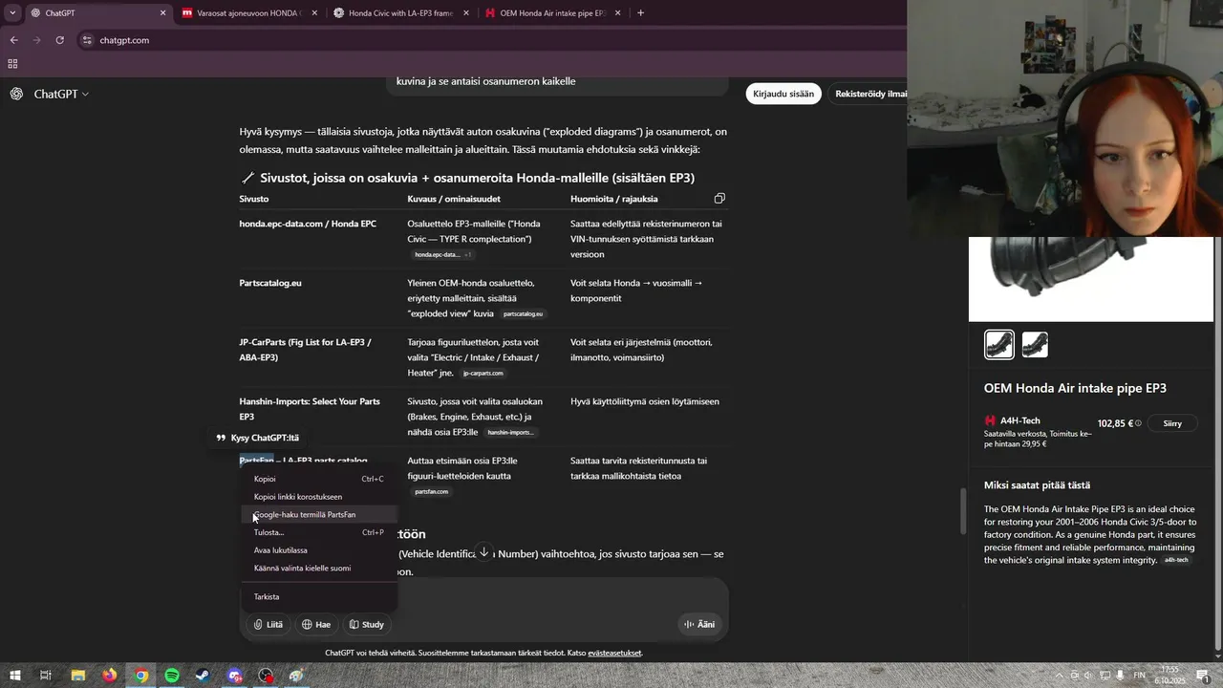1223x688 pixels.
Task: Open the jp-carparts.com source chip
Action: point(483,373)
